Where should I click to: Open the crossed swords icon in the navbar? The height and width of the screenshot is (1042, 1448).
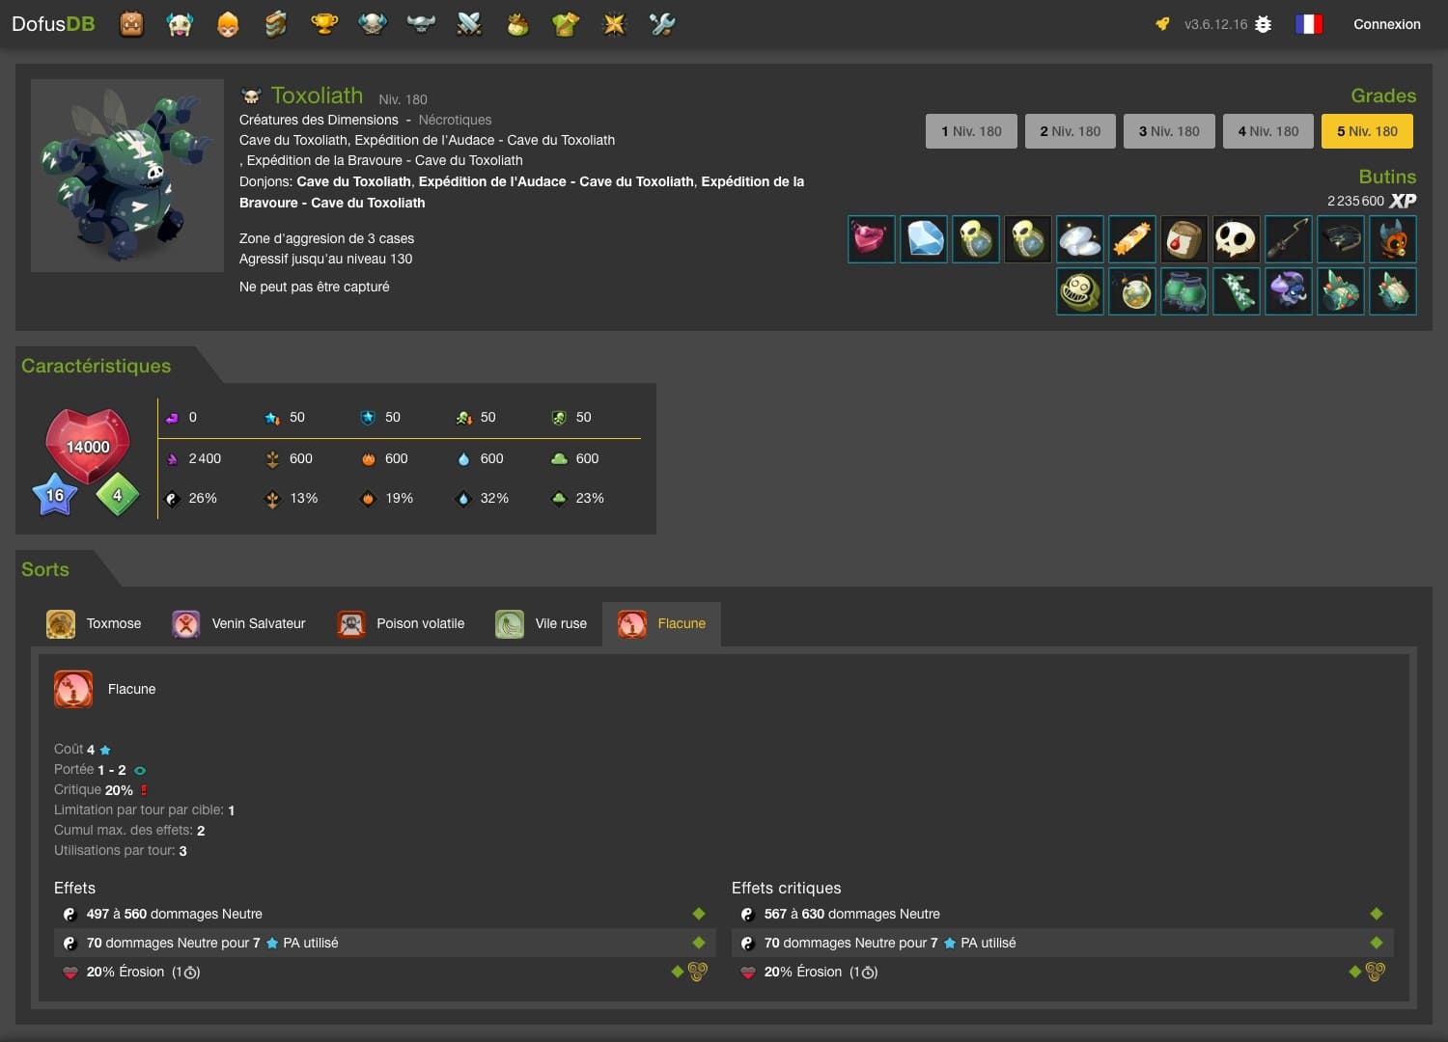469,24
